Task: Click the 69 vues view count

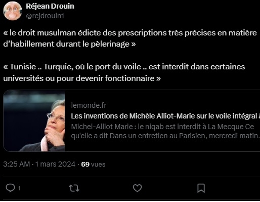Action: 93,164
